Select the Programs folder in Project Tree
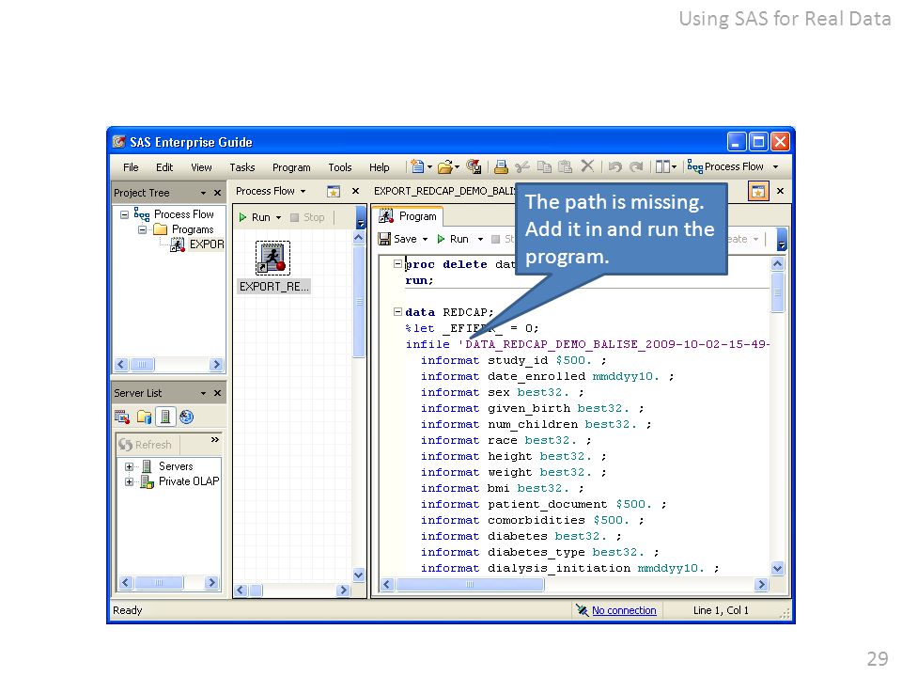The image size is (902, 677). [x=193, y=229]
